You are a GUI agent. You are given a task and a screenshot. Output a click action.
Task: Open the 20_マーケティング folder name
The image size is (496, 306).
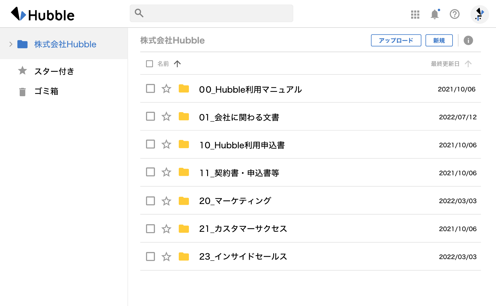click(x=235, y=201)
